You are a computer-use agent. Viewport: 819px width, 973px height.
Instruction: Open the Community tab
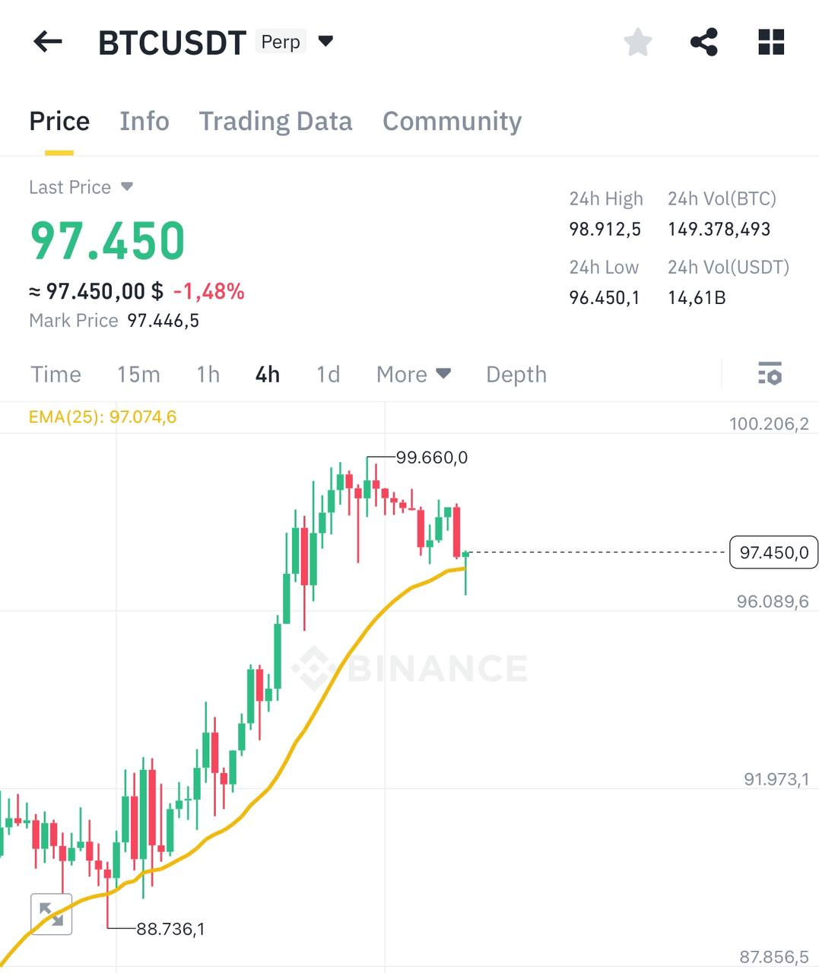click(452, 121)
